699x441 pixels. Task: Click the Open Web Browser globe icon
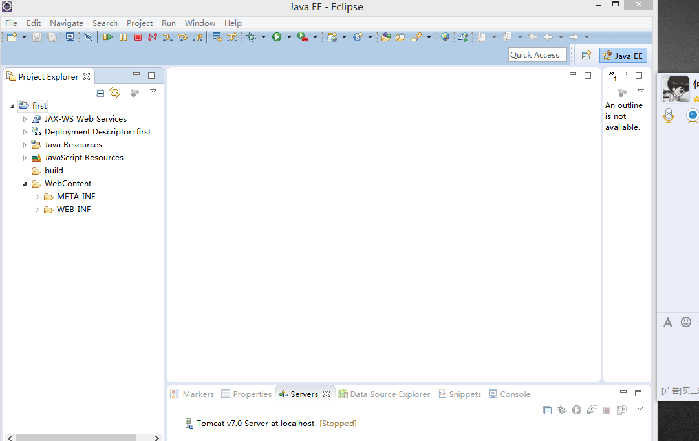[445, 37]
